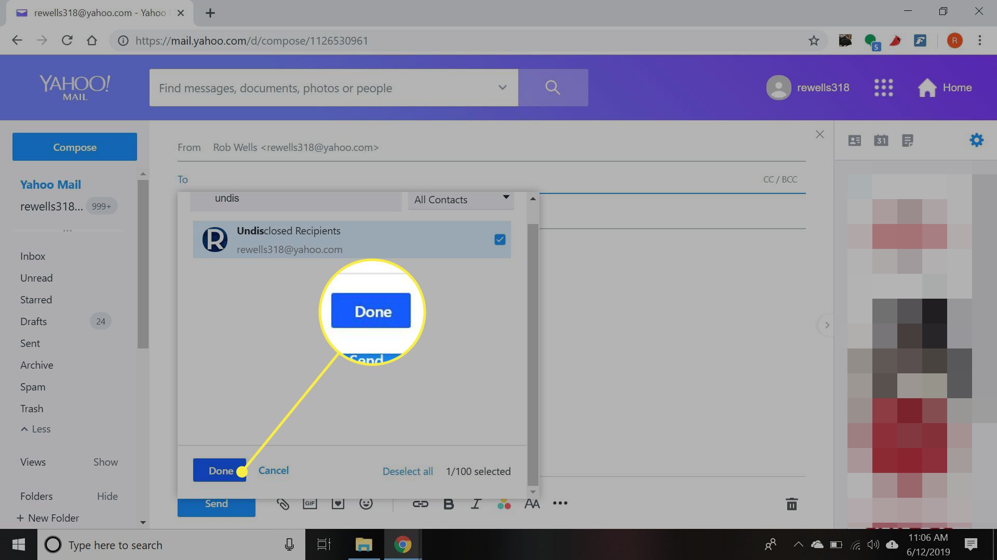Click the Drafts folder menu item
Viewport: 997px width, 560px height.
pyautogui.click(x=33, y=321)
